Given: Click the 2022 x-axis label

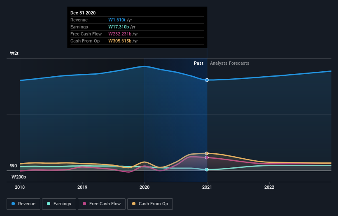Looking at the screenshot, I should pos(269,187).
